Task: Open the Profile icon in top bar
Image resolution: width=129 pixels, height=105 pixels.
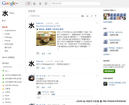Action: coord(40,4)
